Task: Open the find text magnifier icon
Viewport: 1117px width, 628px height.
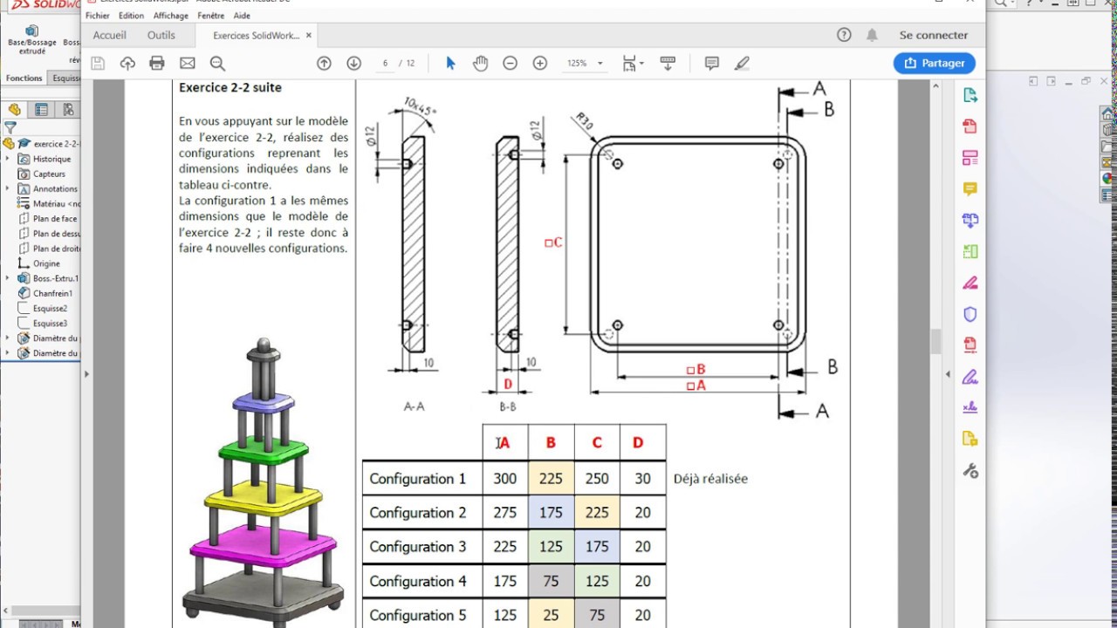Action: click(x=217, y=63)
